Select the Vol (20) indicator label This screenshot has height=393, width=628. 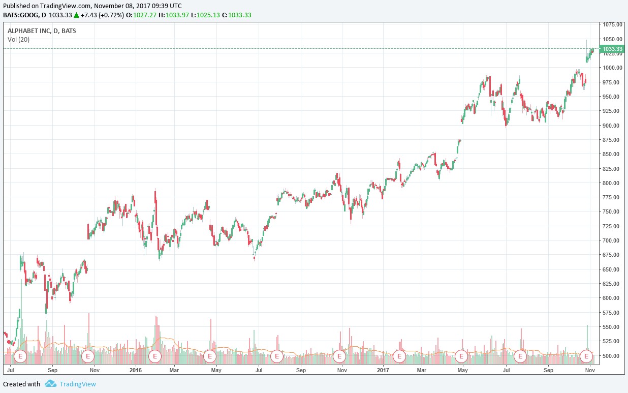(18, 40)
